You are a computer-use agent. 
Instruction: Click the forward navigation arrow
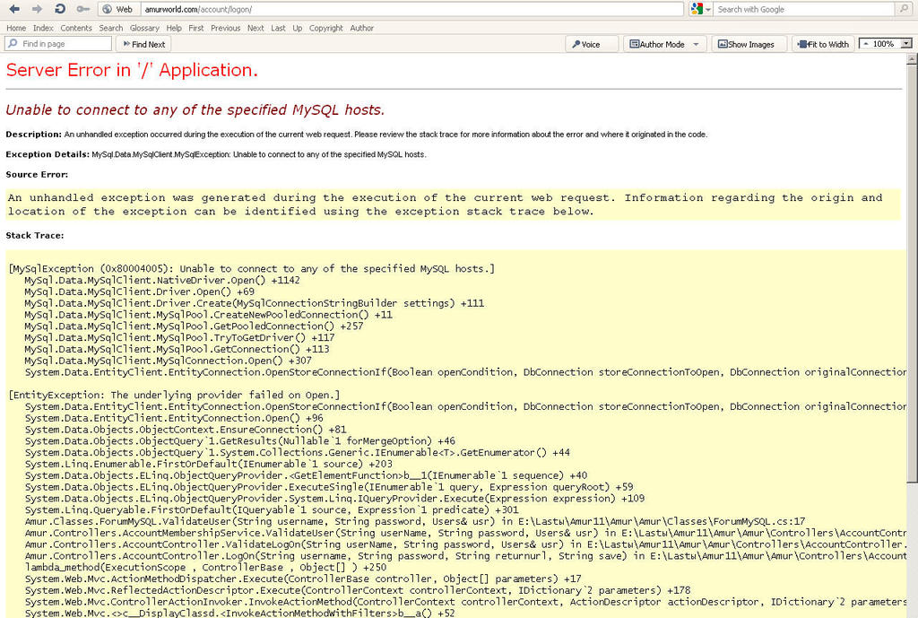point(37,9)
